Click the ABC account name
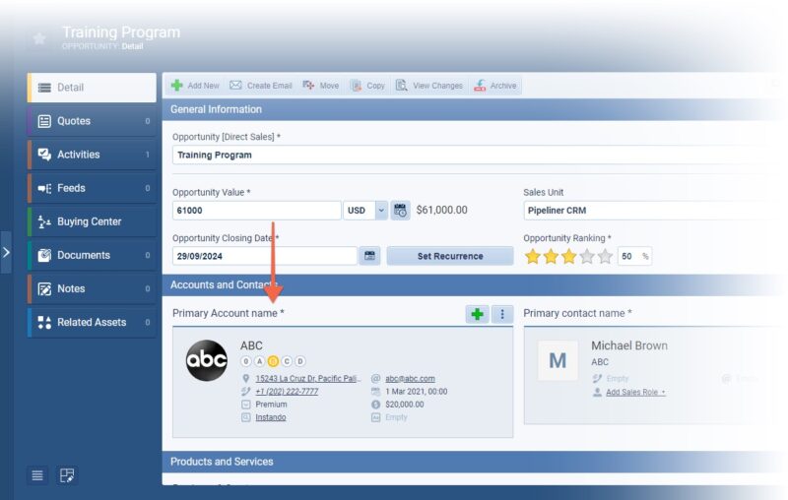This screenshot has width=788, height=500. coord(251,345)
